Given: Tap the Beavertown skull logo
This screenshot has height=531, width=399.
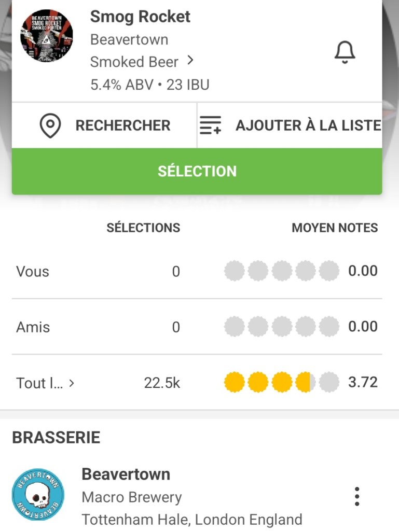Looking at the screenshot, I should point(38,495).
